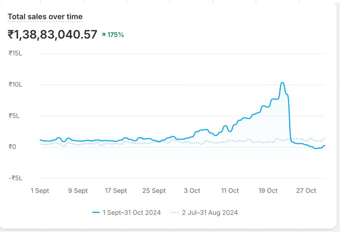
Task: Select the 1 Sept x-axis date label
Action: [x=40, y=191]
